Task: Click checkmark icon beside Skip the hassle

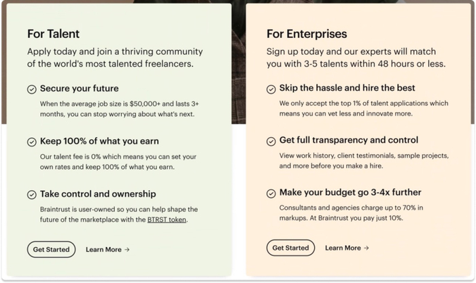Action: [x=271, y=89]
